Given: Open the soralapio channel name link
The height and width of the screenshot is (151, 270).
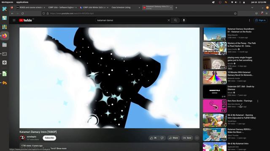Looking at the screenshot, I should (x=32, y=137).
